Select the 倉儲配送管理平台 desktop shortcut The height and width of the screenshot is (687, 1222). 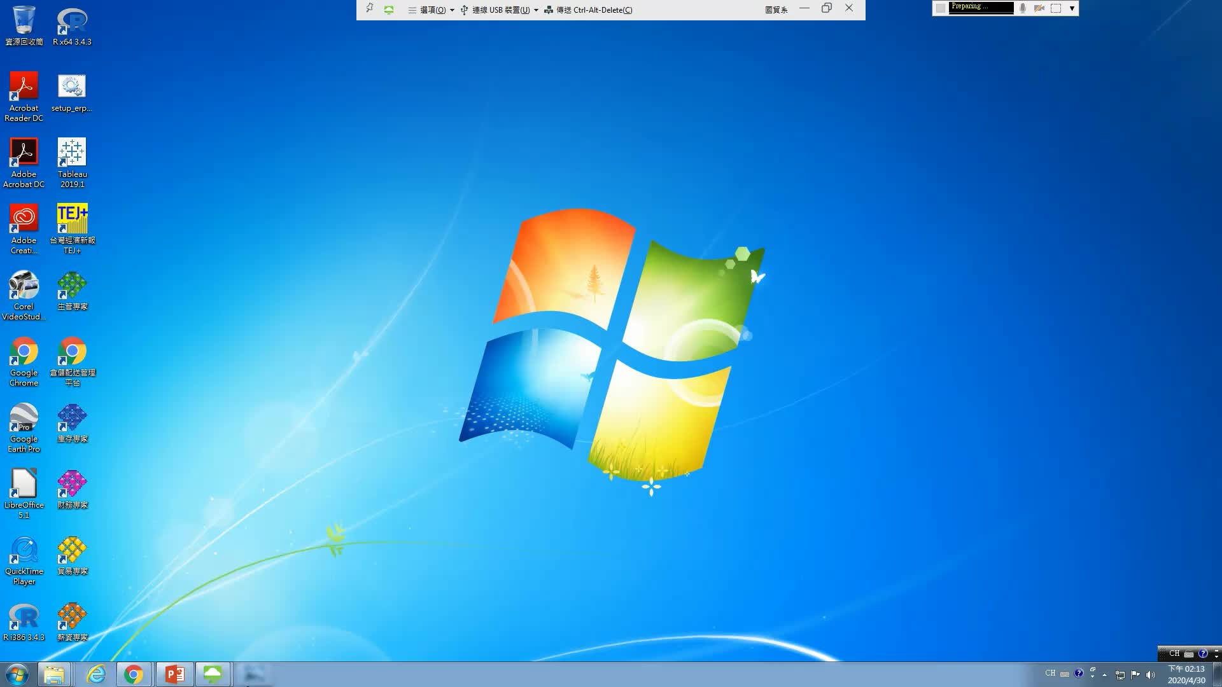pos(72,361)
